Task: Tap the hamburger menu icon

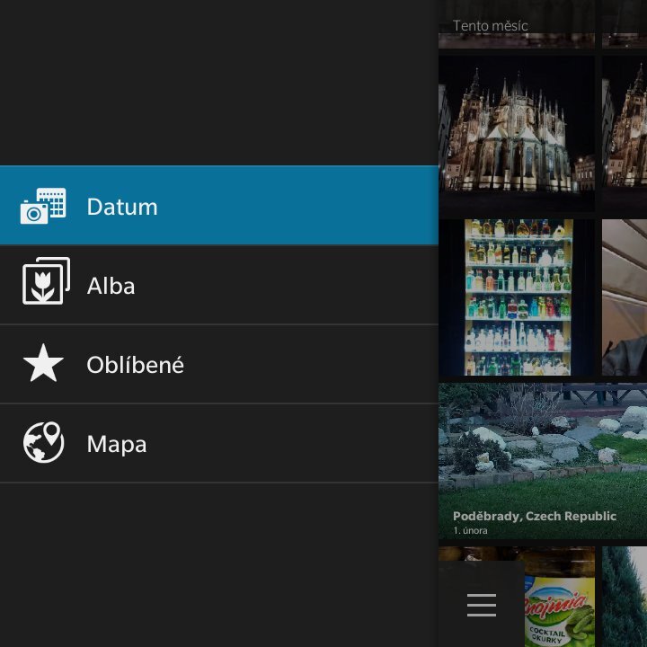Action: 481,605
